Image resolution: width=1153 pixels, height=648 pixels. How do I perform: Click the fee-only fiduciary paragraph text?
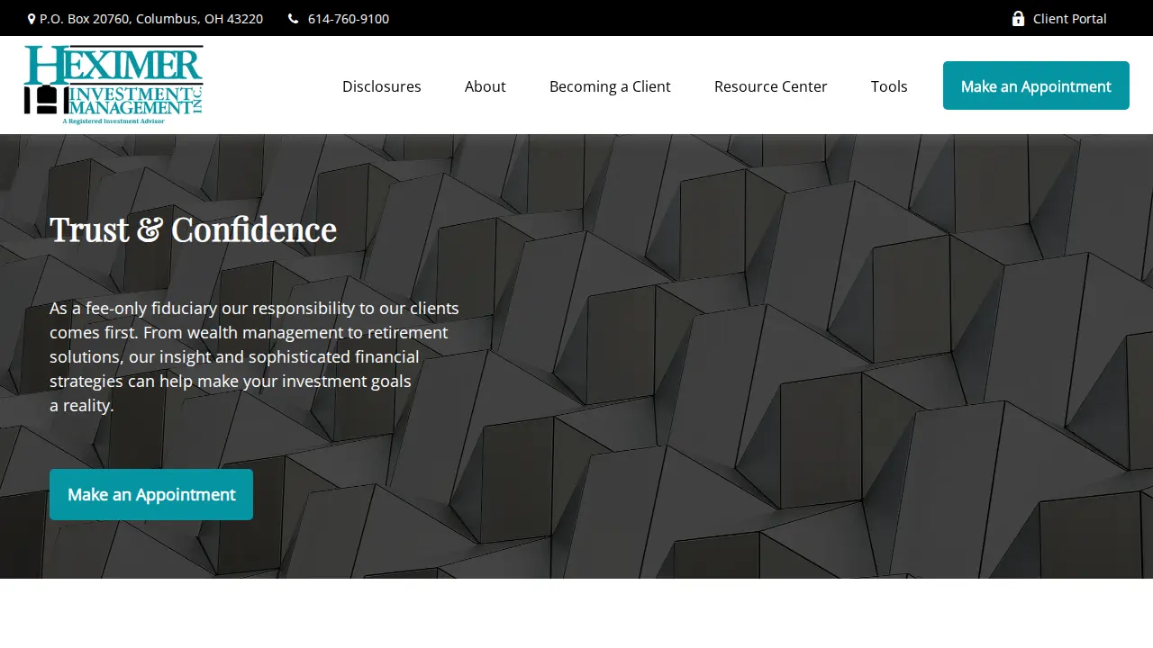pyautogui.click(x=254, y=356)
